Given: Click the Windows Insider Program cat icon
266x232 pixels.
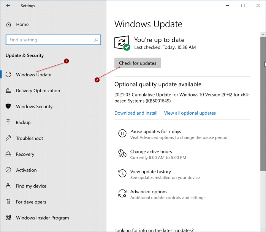Looking at the screenshot, I should pos(8,218).
